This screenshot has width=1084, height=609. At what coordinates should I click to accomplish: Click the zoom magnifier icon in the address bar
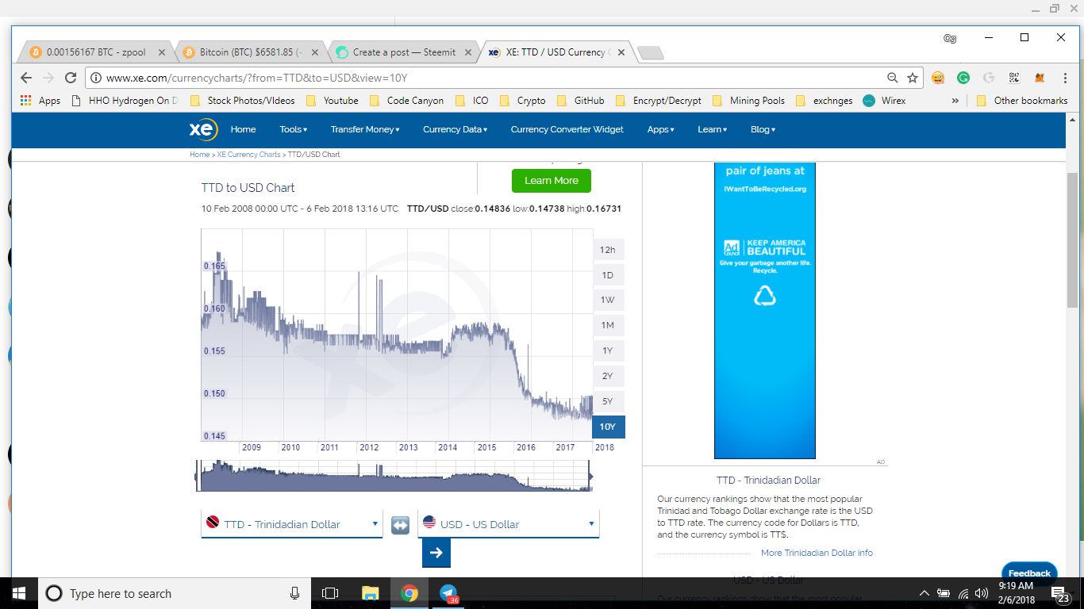pyautogui.click(x=893, y=78)
